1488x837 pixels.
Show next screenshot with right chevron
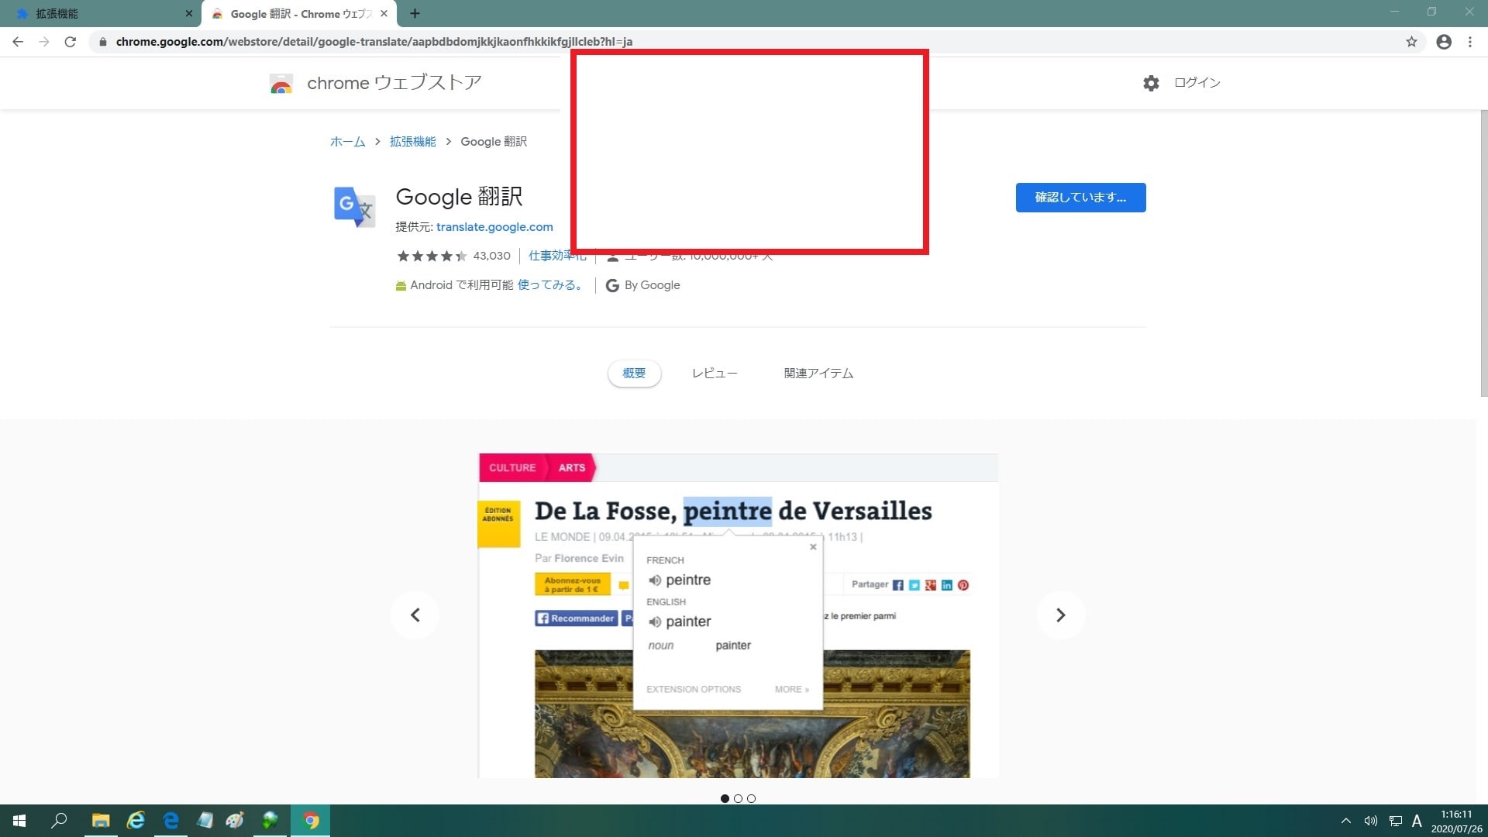pos(1061,615)
